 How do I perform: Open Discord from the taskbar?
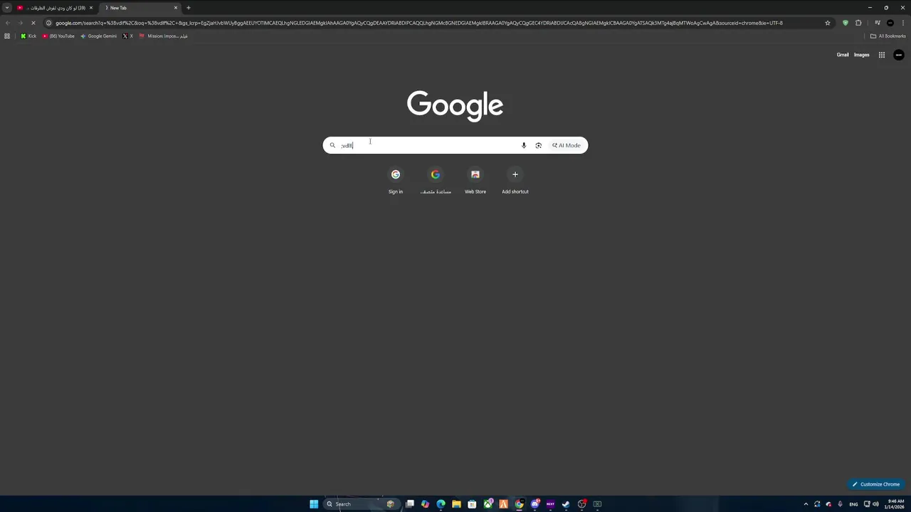point(535,504)
